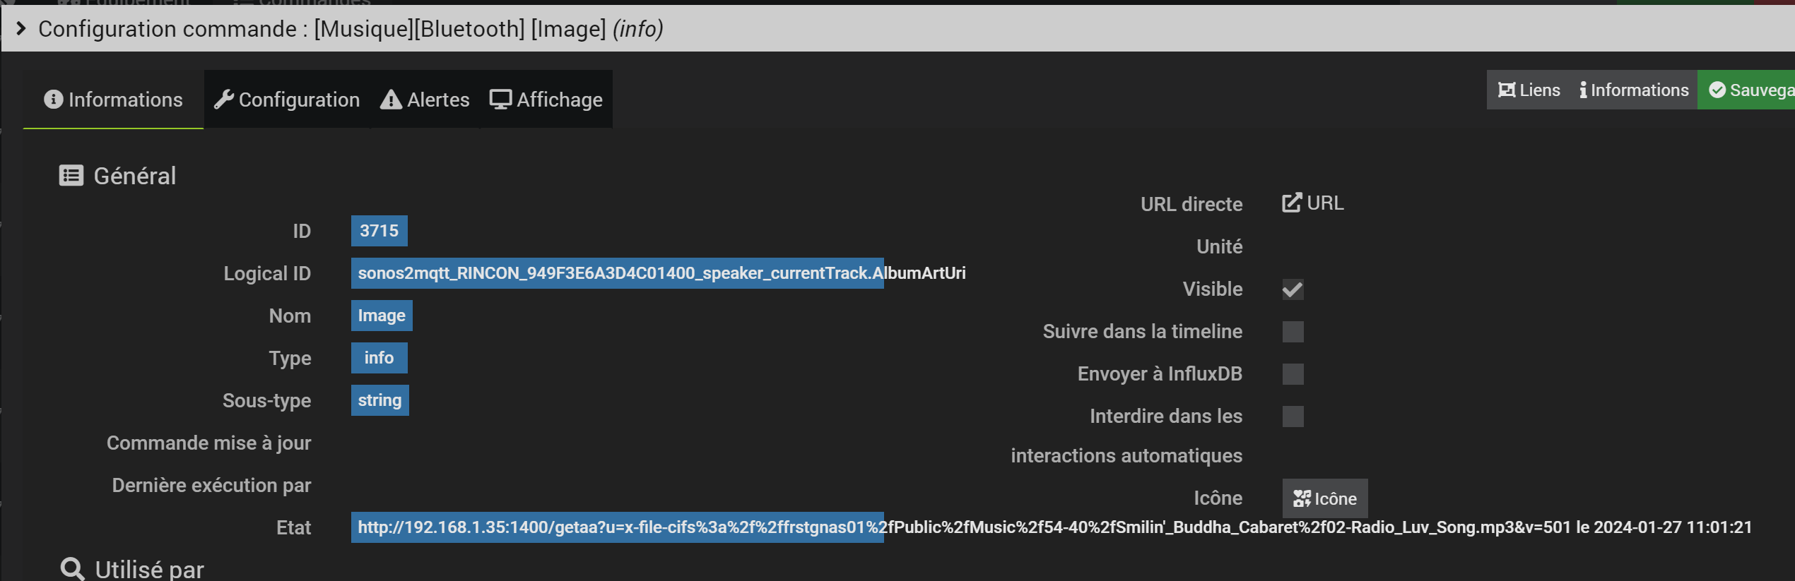
Task: Click the Icône chooser button
Action: [x=1324, y=498]
